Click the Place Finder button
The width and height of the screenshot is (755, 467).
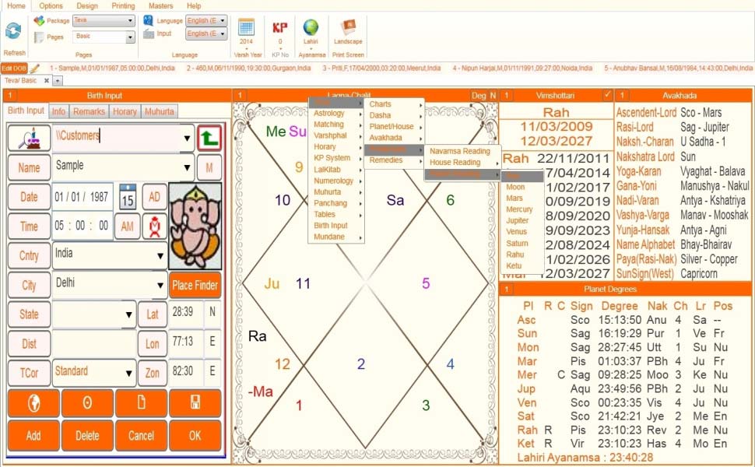(x=195, y=285)
